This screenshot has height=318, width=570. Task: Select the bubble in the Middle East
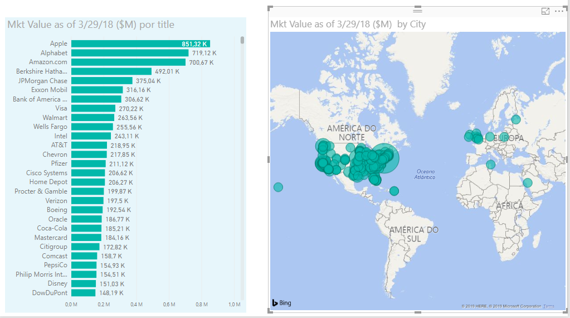[528, 182]
